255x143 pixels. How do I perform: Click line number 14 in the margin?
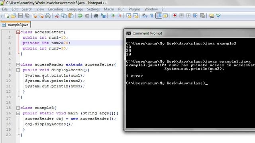(x=8, y=102)
